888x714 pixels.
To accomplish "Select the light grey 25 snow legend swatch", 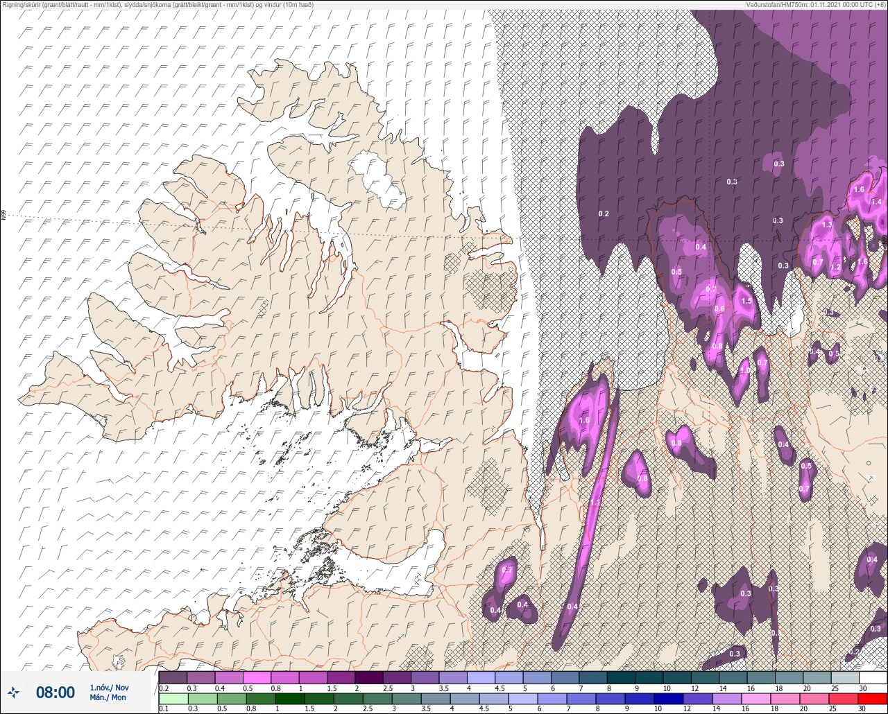I will click(845, 677).
